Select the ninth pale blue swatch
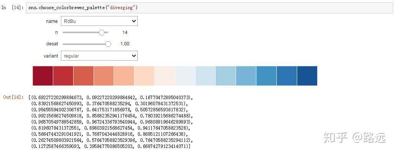Screen dimensions: 396x154 [205, 76]
